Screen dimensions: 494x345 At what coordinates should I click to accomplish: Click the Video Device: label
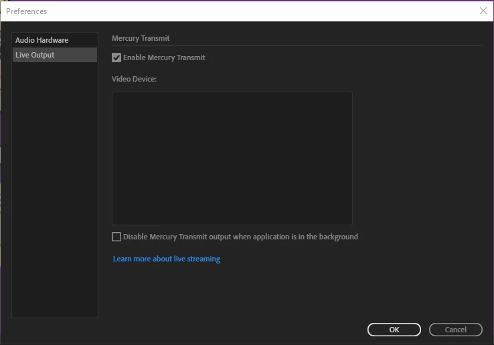coord(134,79)
